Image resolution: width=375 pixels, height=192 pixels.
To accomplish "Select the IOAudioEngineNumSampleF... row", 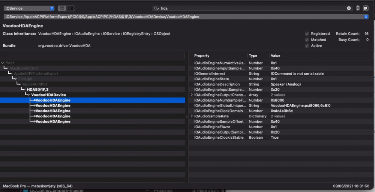I will [x=281, y=100].
